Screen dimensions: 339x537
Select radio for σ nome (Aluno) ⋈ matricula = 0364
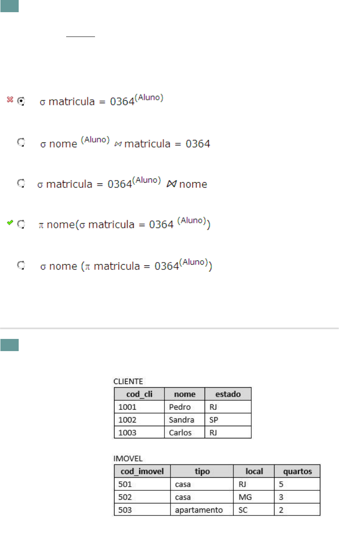tap(21, 142)
